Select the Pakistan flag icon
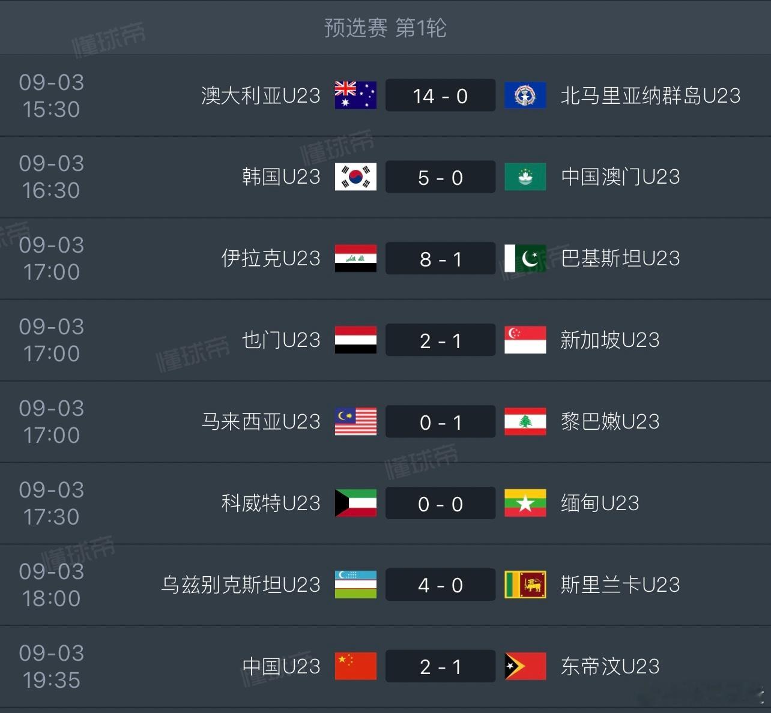This screenshot has width=771, height=713. tap(525, 259)
